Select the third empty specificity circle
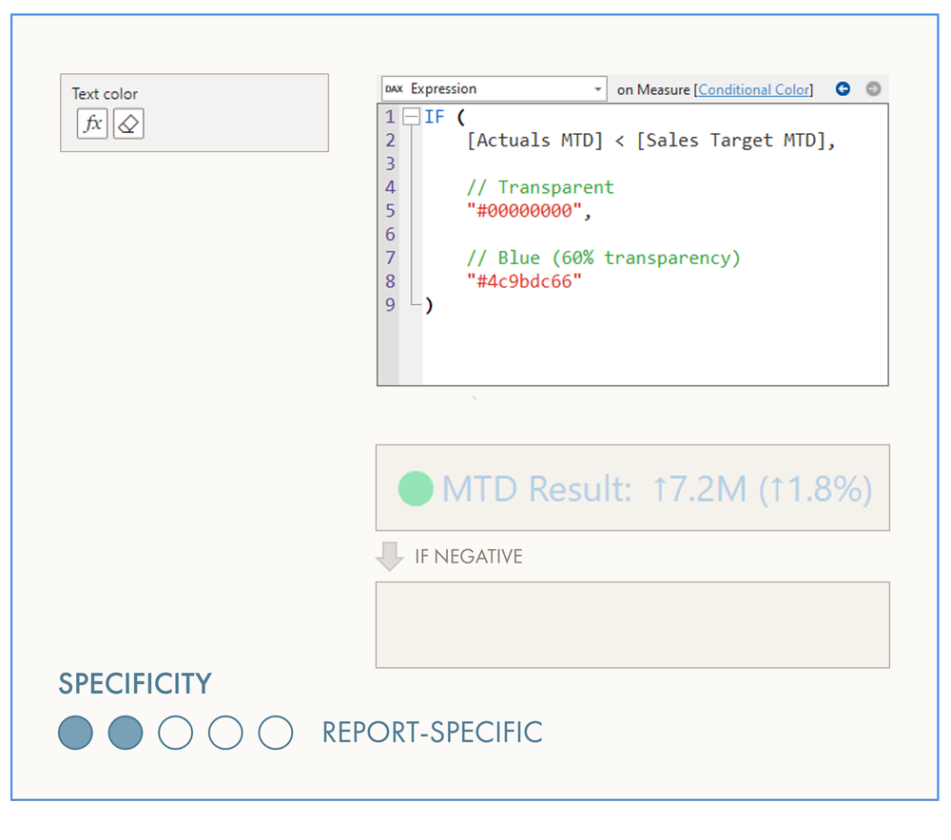Image resolution: width=951 pixels, height=840 pixels. coord(175,733)
